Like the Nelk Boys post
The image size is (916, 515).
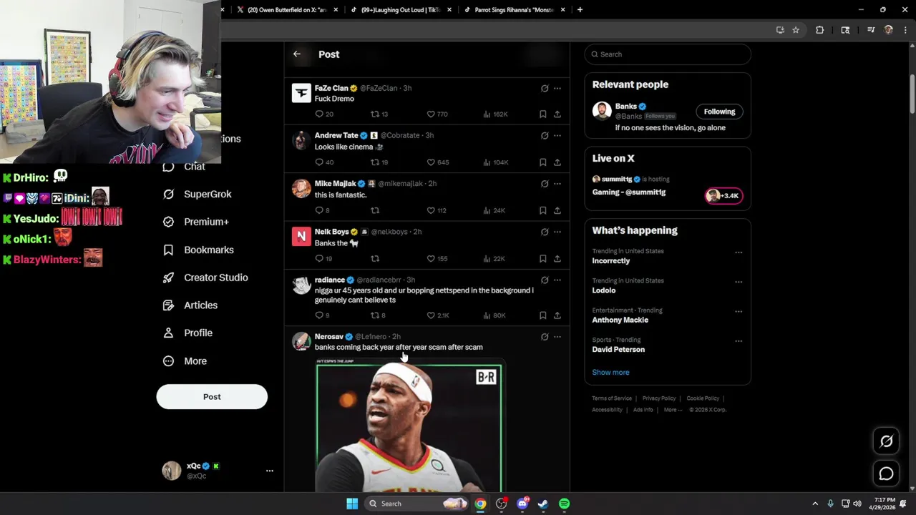pyautogui.click(x=431, y=258)
